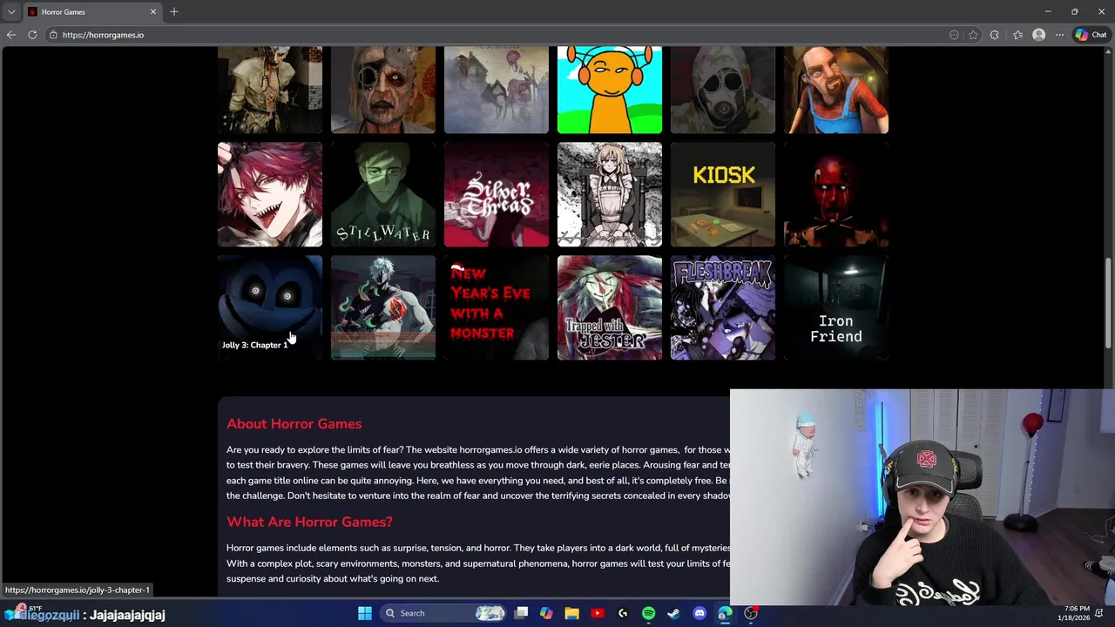
Task: Open the gas mask game thumbnail
Action: pyautogui.click(x=723, y=90)
